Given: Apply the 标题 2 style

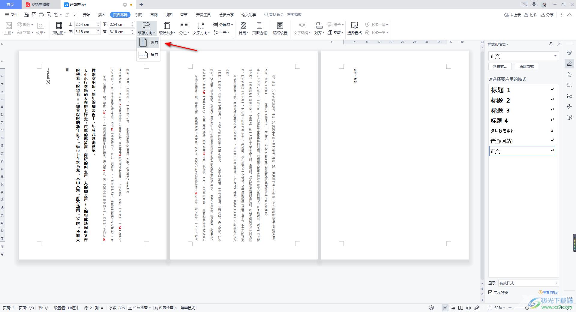Looking at the screenshot, I should 522,100.
